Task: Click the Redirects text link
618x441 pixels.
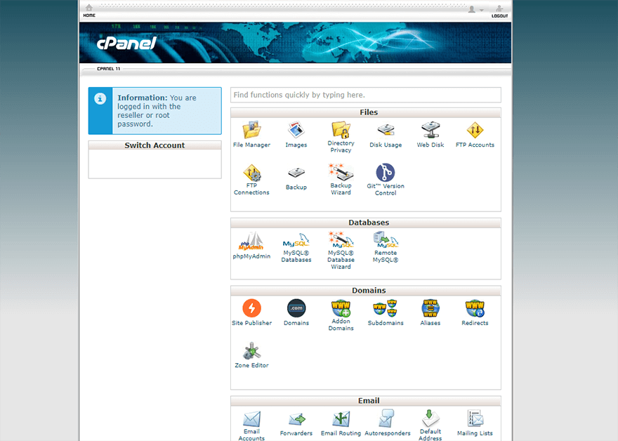Action: point(475,323)
